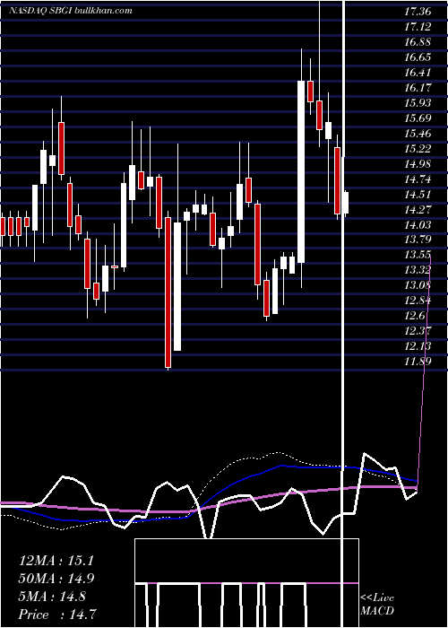Image resolution: width=448 pixels, height=628 pixels.
Task: Click the long red candle dropping to 11.89
Action: (168, 292)
